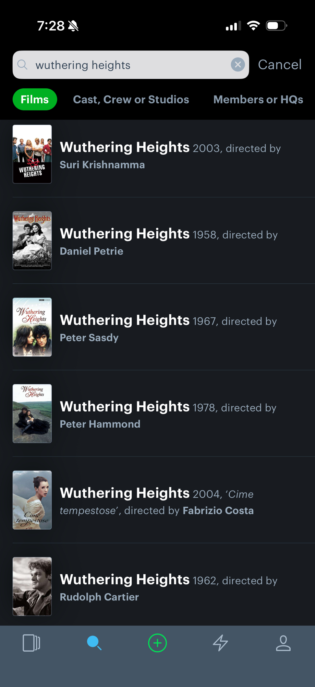Open the activity lightning bolt icon
315x687 pixels.
click(220, 643)
